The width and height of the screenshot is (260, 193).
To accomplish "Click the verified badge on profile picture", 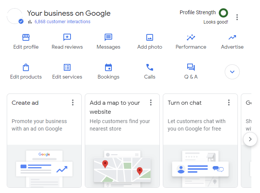I will click(21, 21).
